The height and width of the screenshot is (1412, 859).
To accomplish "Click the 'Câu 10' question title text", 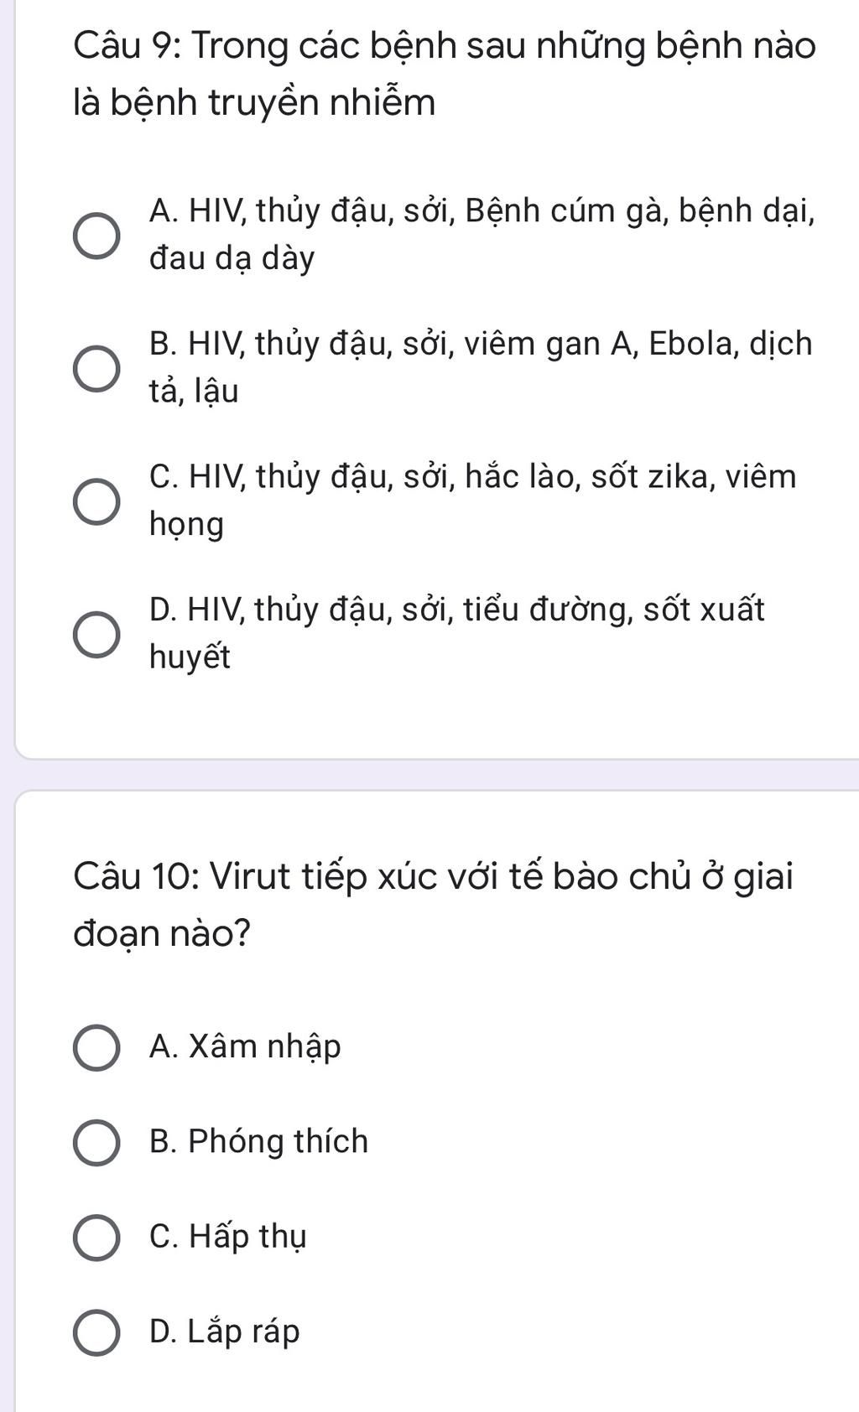I will 433,905.
